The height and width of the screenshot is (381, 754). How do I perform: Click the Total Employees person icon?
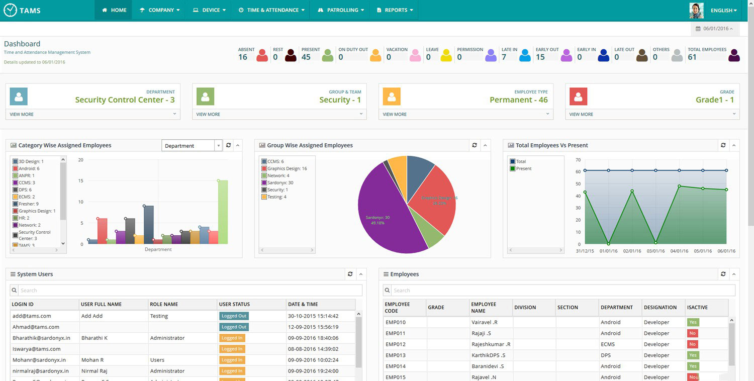734,55
